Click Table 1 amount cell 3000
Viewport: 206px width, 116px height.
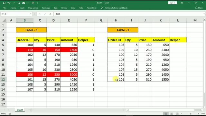69,74
